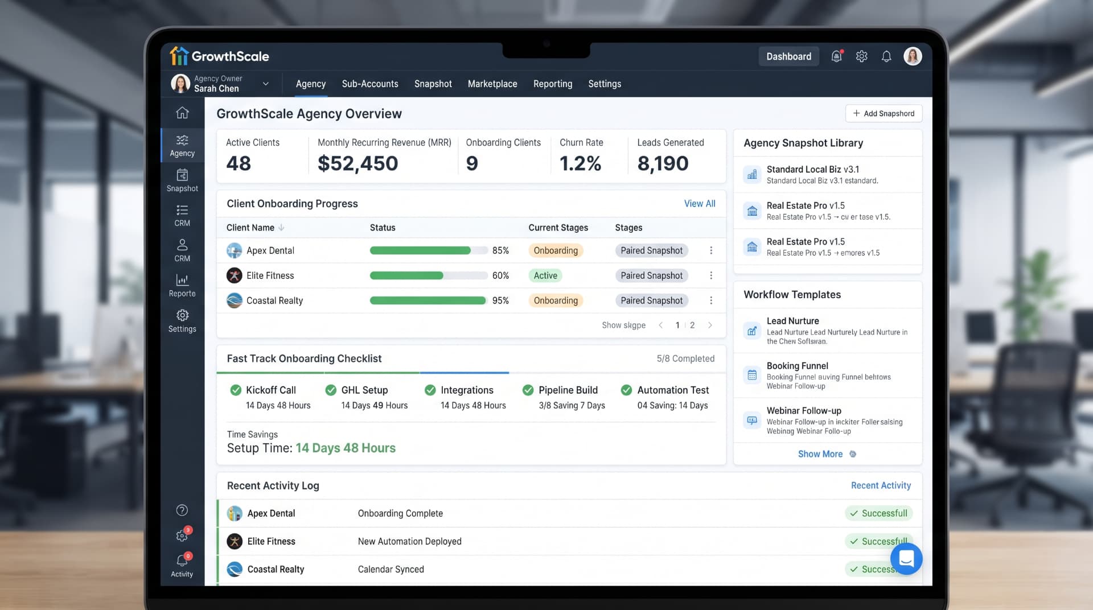Open Snapshot in the left sidebar

click(182, 180)
